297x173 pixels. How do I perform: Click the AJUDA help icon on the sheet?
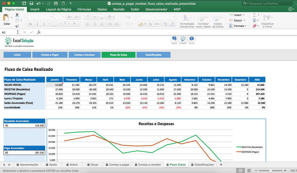click(174, 39)
